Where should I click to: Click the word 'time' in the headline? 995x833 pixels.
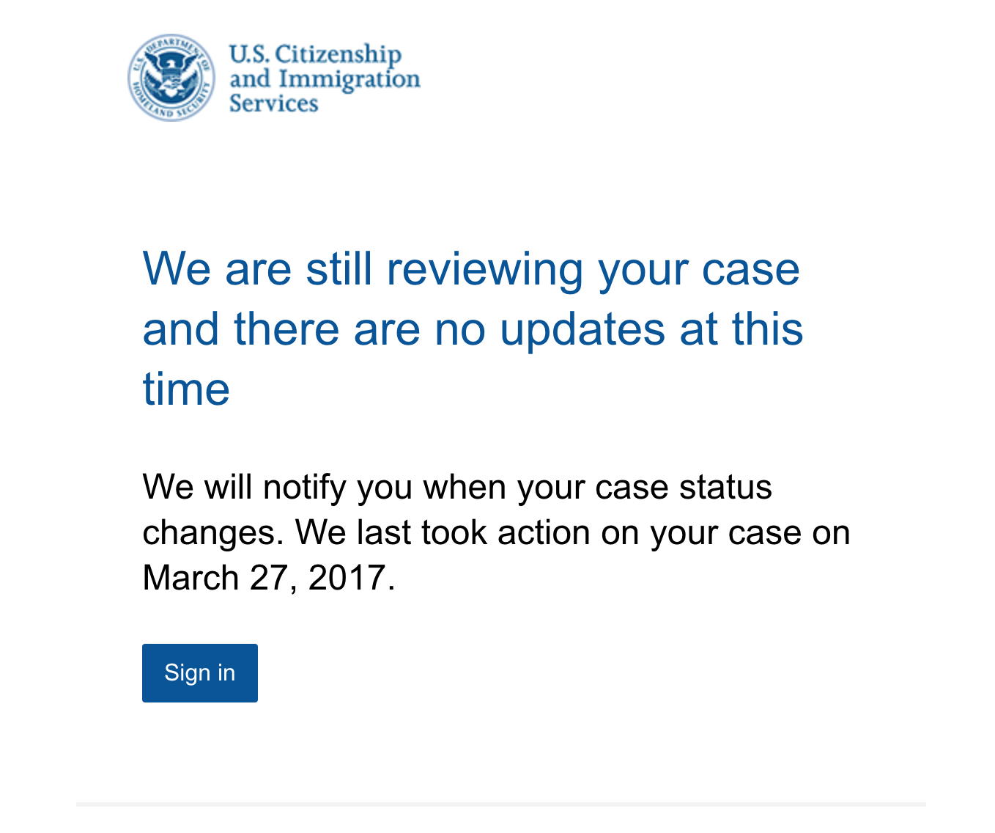click(186, 389)
